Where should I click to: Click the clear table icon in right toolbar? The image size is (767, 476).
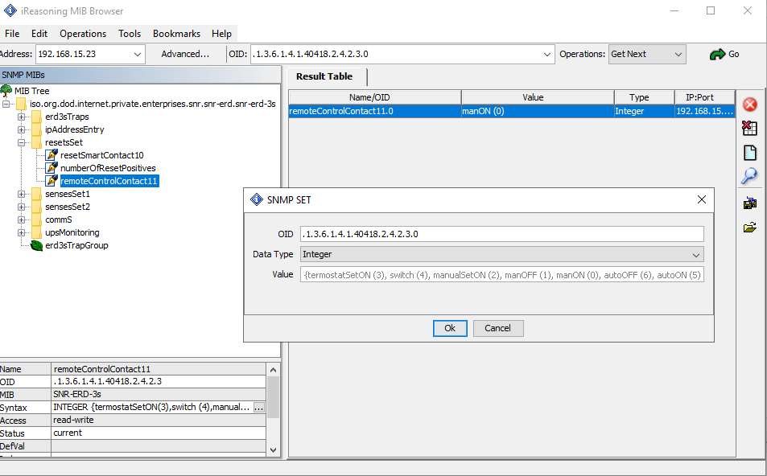click(749, 128)
